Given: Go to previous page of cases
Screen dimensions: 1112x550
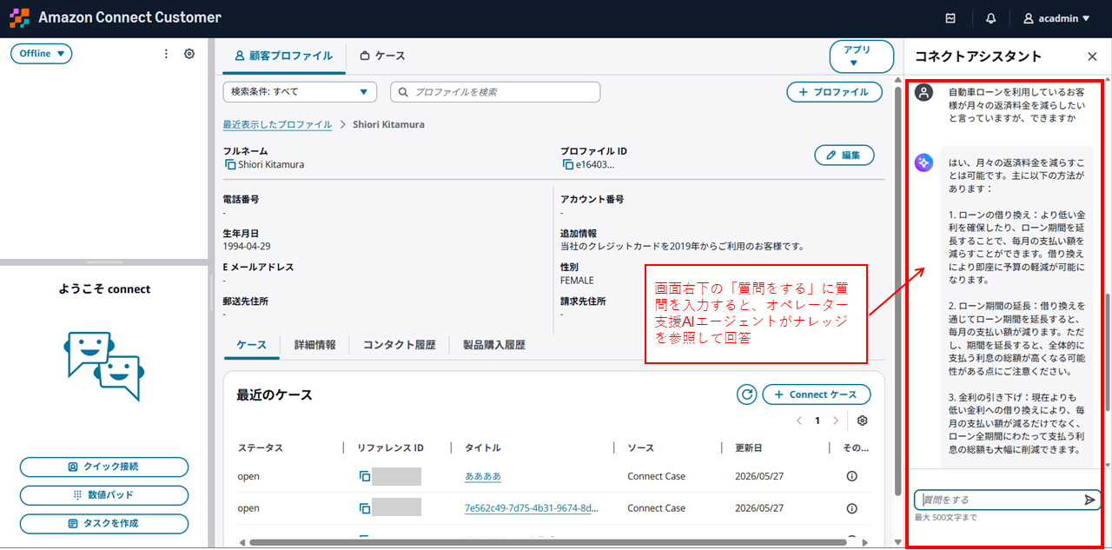Looking at the screenshot, I should 799,421.
